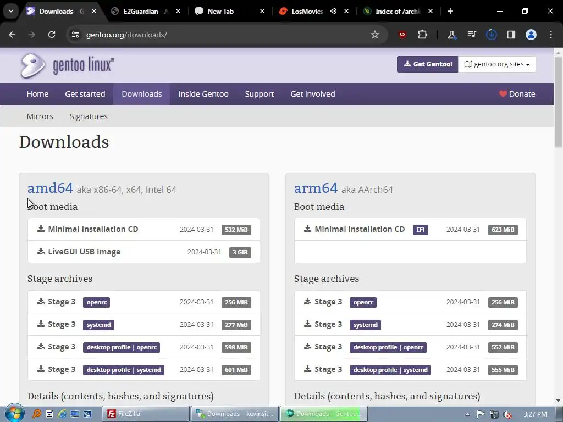Open Chrome Labs flask icon

452,35
